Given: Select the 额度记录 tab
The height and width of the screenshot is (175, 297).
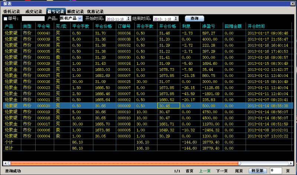Looking at the screenshot, I should (x=75, y=11).
